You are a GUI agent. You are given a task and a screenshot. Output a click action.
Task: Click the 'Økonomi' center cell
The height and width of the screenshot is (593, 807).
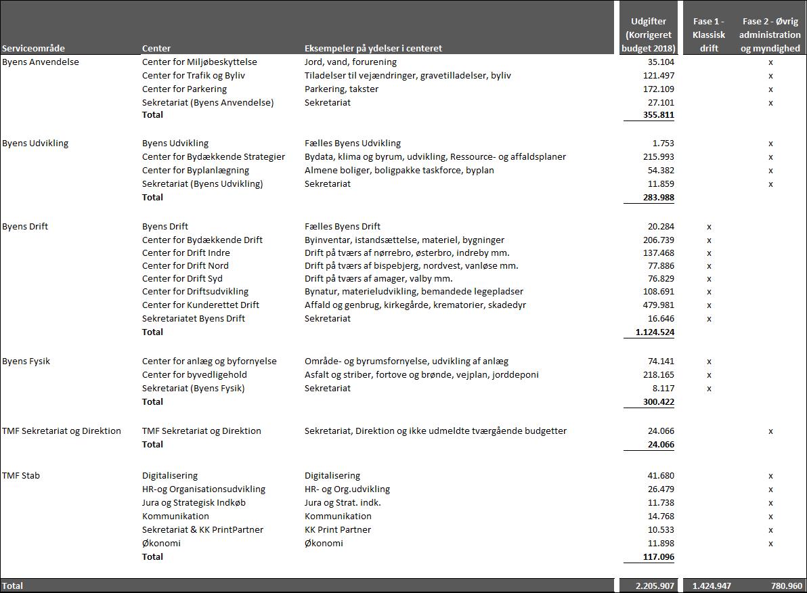161,543
